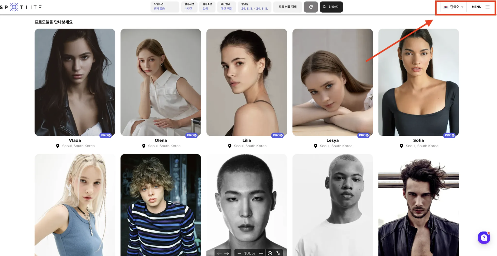Expand the 예산범위 budget filter
Image resolution: width=497 pixels, height=256 pixels.
tap(227, 7)
